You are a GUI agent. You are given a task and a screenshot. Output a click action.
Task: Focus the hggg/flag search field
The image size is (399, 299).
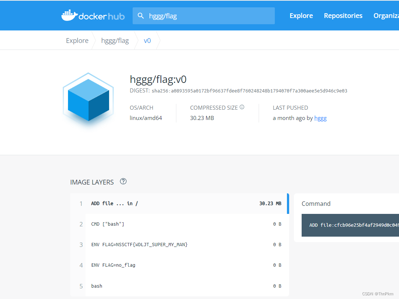coord(204,16)
